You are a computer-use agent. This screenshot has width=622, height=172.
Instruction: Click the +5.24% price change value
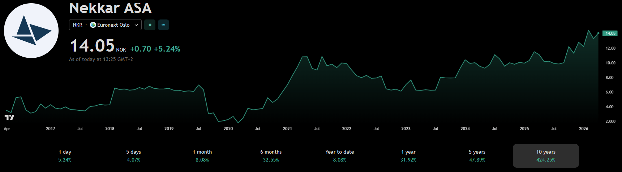point(167,49)
